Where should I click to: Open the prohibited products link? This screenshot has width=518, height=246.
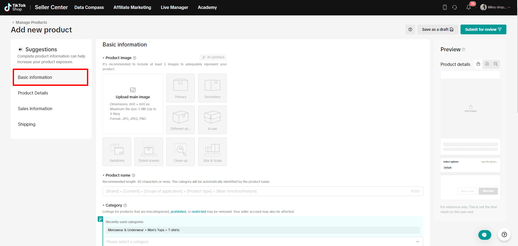coord(178,212)
